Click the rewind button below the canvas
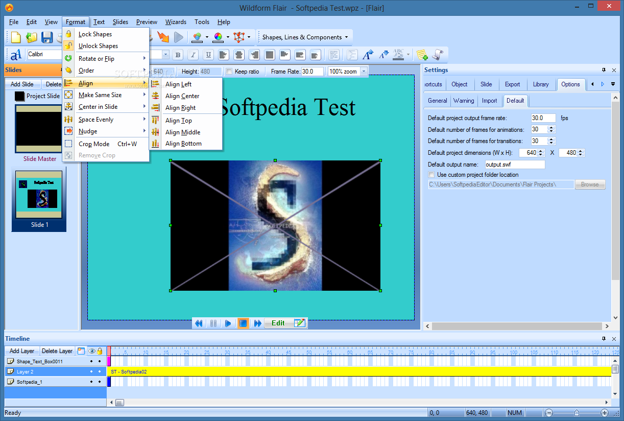 click(199, 323)
